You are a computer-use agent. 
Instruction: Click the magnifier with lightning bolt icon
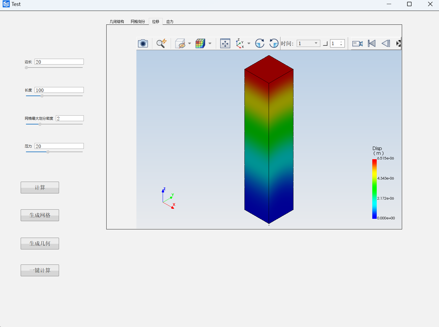(161, 43)
